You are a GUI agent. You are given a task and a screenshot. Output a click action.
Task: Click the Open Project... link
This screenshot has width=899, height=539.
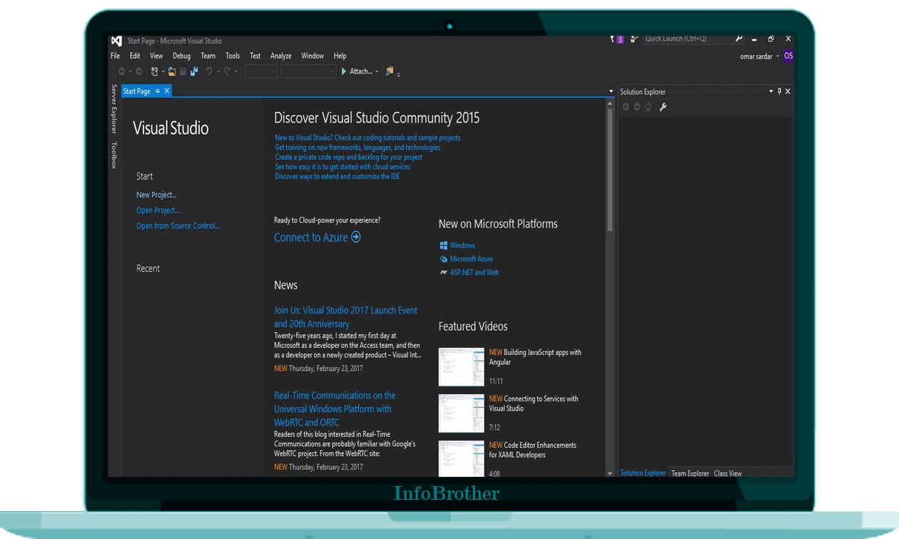[x=158, y=210]
